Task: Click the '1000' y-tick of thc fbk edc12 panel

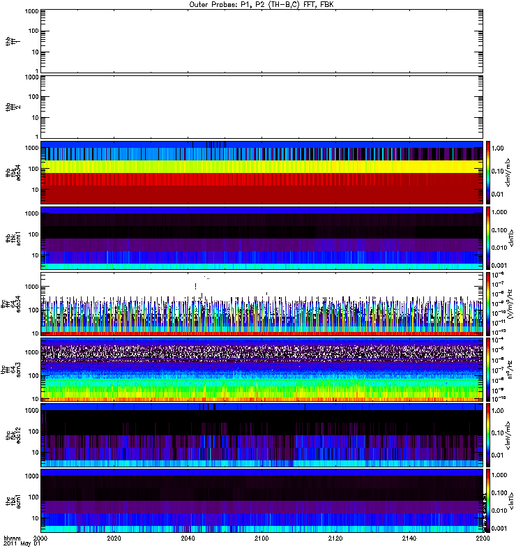Action: tap(32, 410)
